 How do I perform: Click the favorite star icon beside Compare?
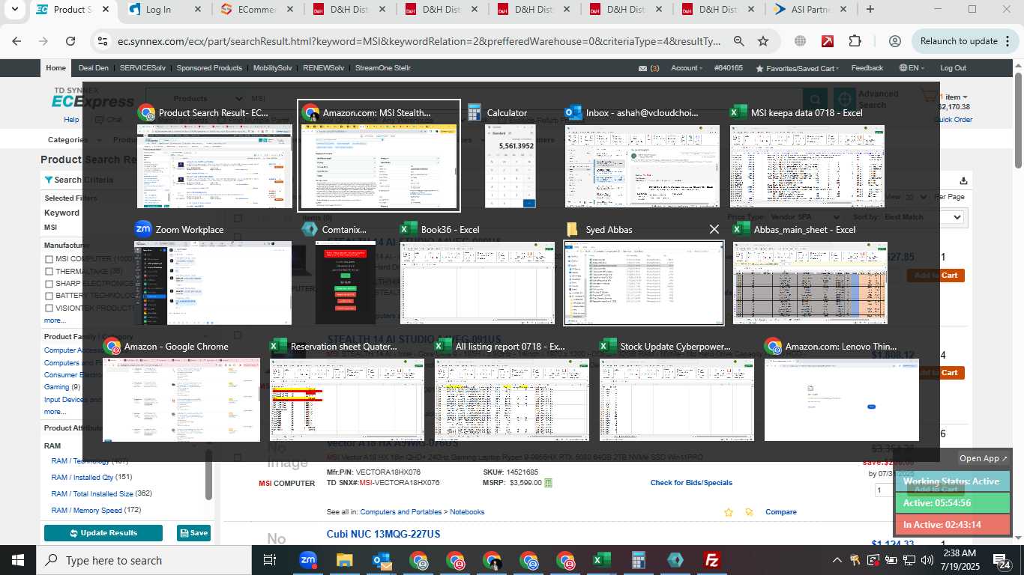[x=729, y=512]
